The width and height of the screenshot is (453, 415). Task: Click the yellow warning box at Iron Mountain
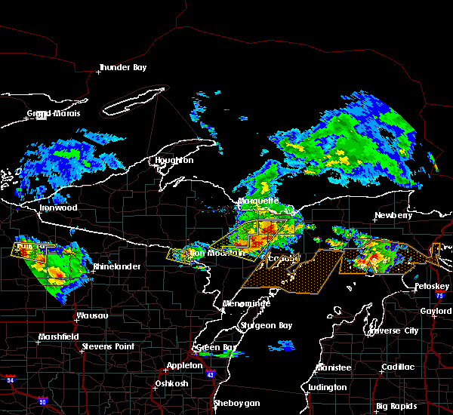click(x=178, y=255)
